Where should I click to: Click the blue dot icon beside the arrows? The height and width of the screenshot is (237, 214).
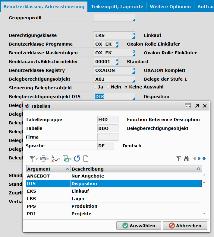point(204,159)
